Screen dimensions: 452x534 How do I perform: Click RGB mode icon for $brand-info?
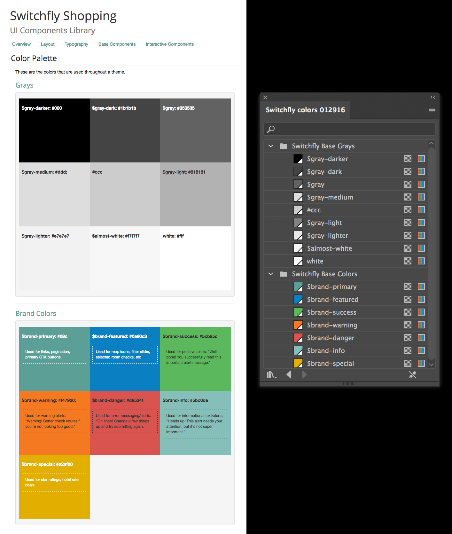(421, 350)
